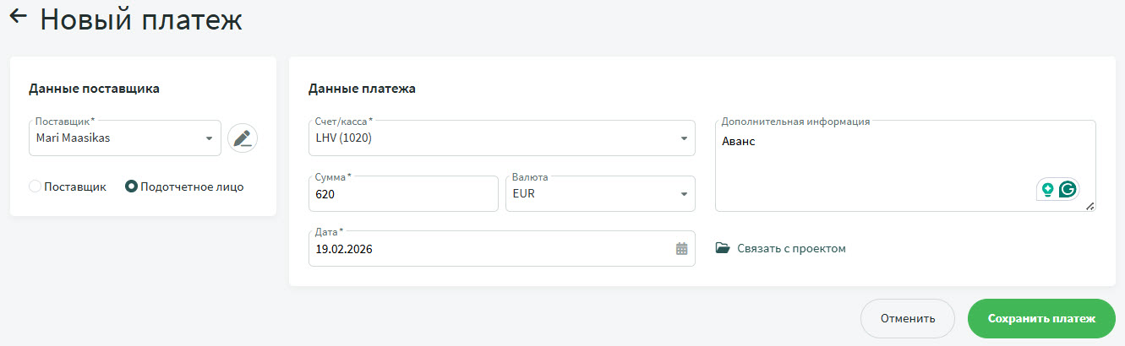The width and height of the screenshot is (1125, 346).
Task: Click the Сумма input field with 620
Action: point(403,194)
